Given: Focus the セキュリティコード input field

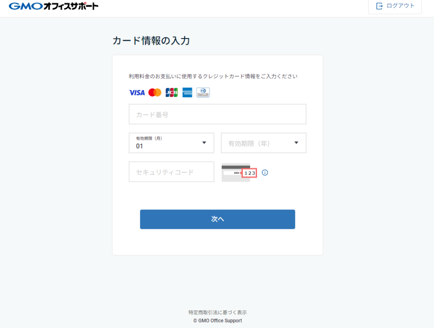Looking at the screenshot, I should tap(171, 172).
